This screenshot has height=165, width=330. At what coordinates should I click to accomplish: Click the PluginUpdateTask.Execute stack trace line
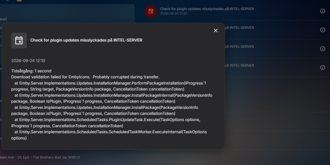106,123
